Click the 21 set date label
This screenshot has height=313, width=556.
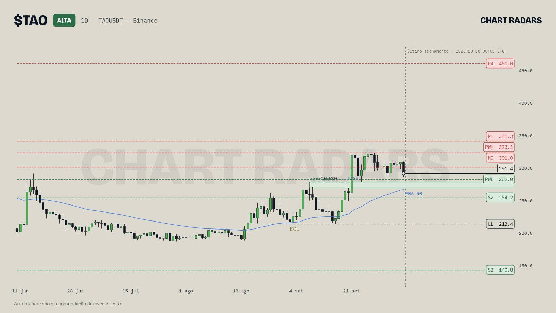tap(351, 291)
